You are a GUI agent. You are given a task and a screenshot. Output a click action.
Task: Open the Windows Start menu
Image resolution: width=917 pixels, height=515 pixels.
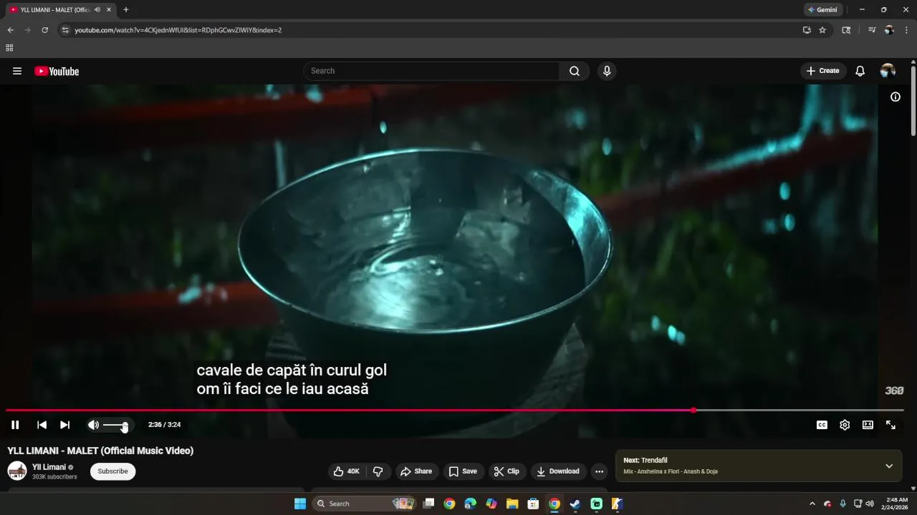[x=300, y=504]
